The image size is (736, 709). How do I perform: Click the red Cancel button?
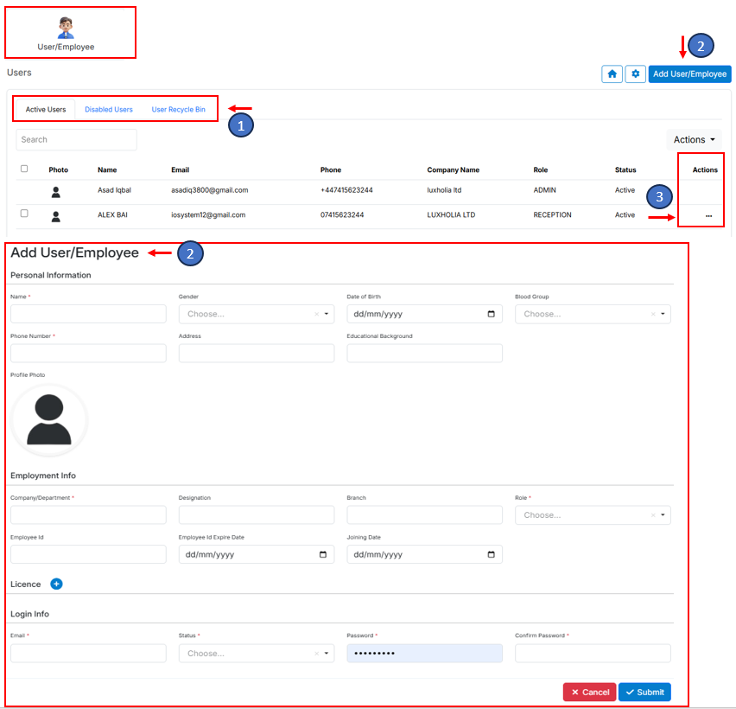coord(589,692)
